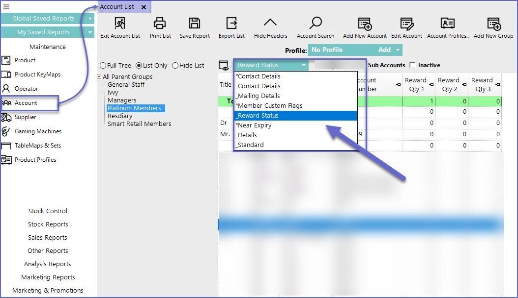Open Stock Reports in the sidebar
Viewport: 518px width, 298px height.
click(x=48, y=224)
